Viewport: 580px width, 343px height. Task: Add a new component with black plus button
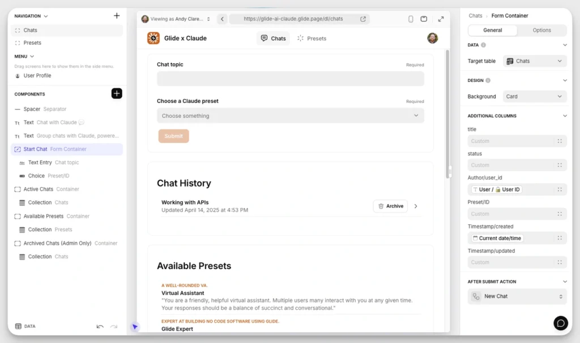[117, 93]
